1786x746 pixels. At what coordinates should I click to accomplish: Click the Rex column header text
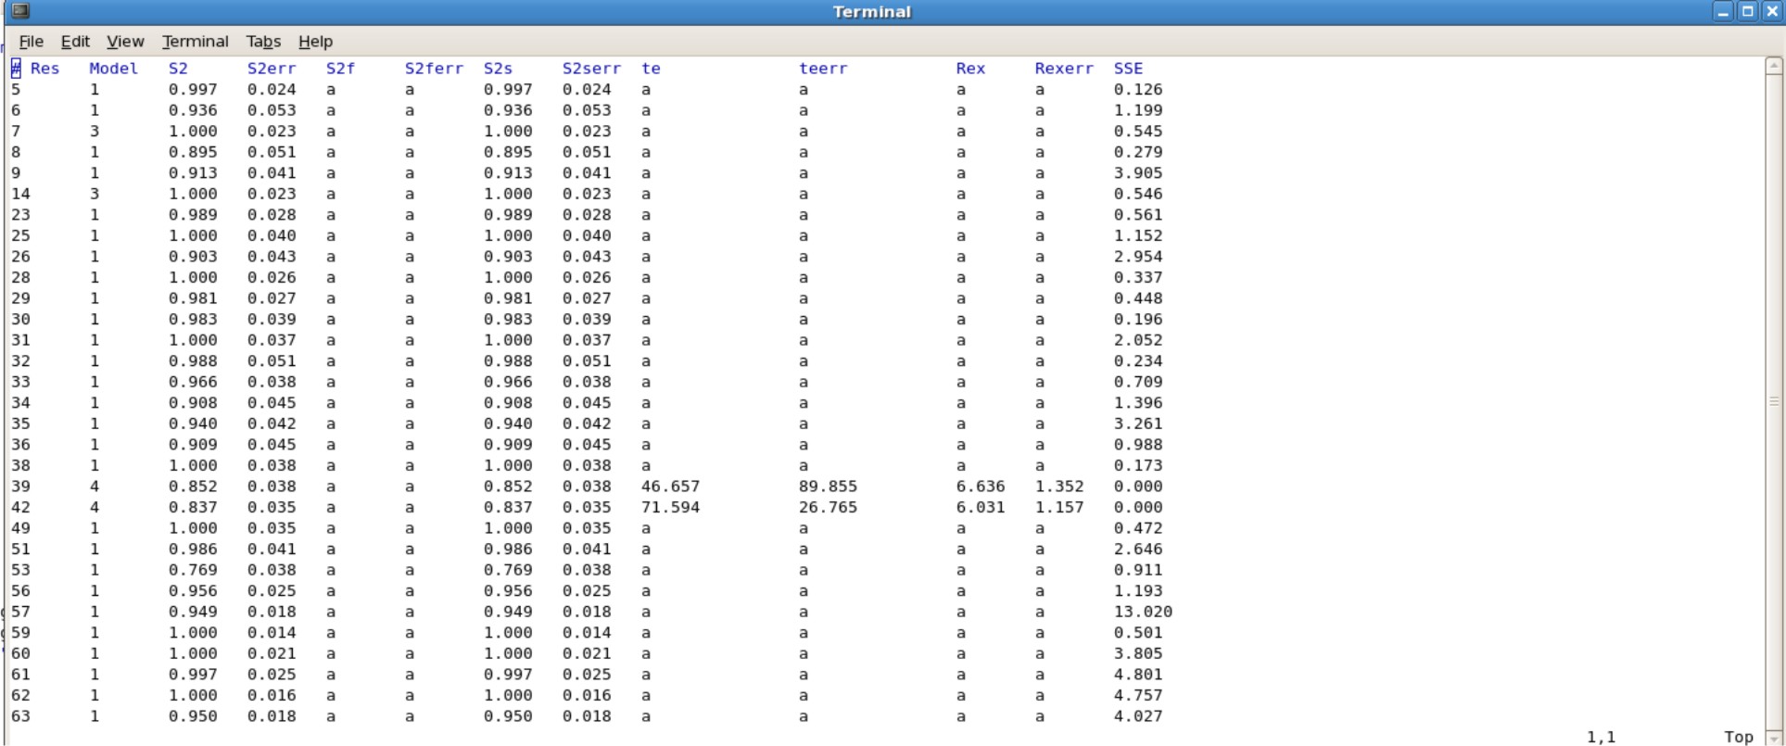(x=970, y=69)
